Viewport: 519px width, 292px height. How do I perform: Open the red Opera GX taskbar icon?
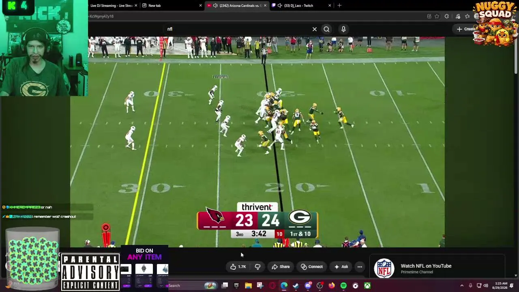(272, 286)
